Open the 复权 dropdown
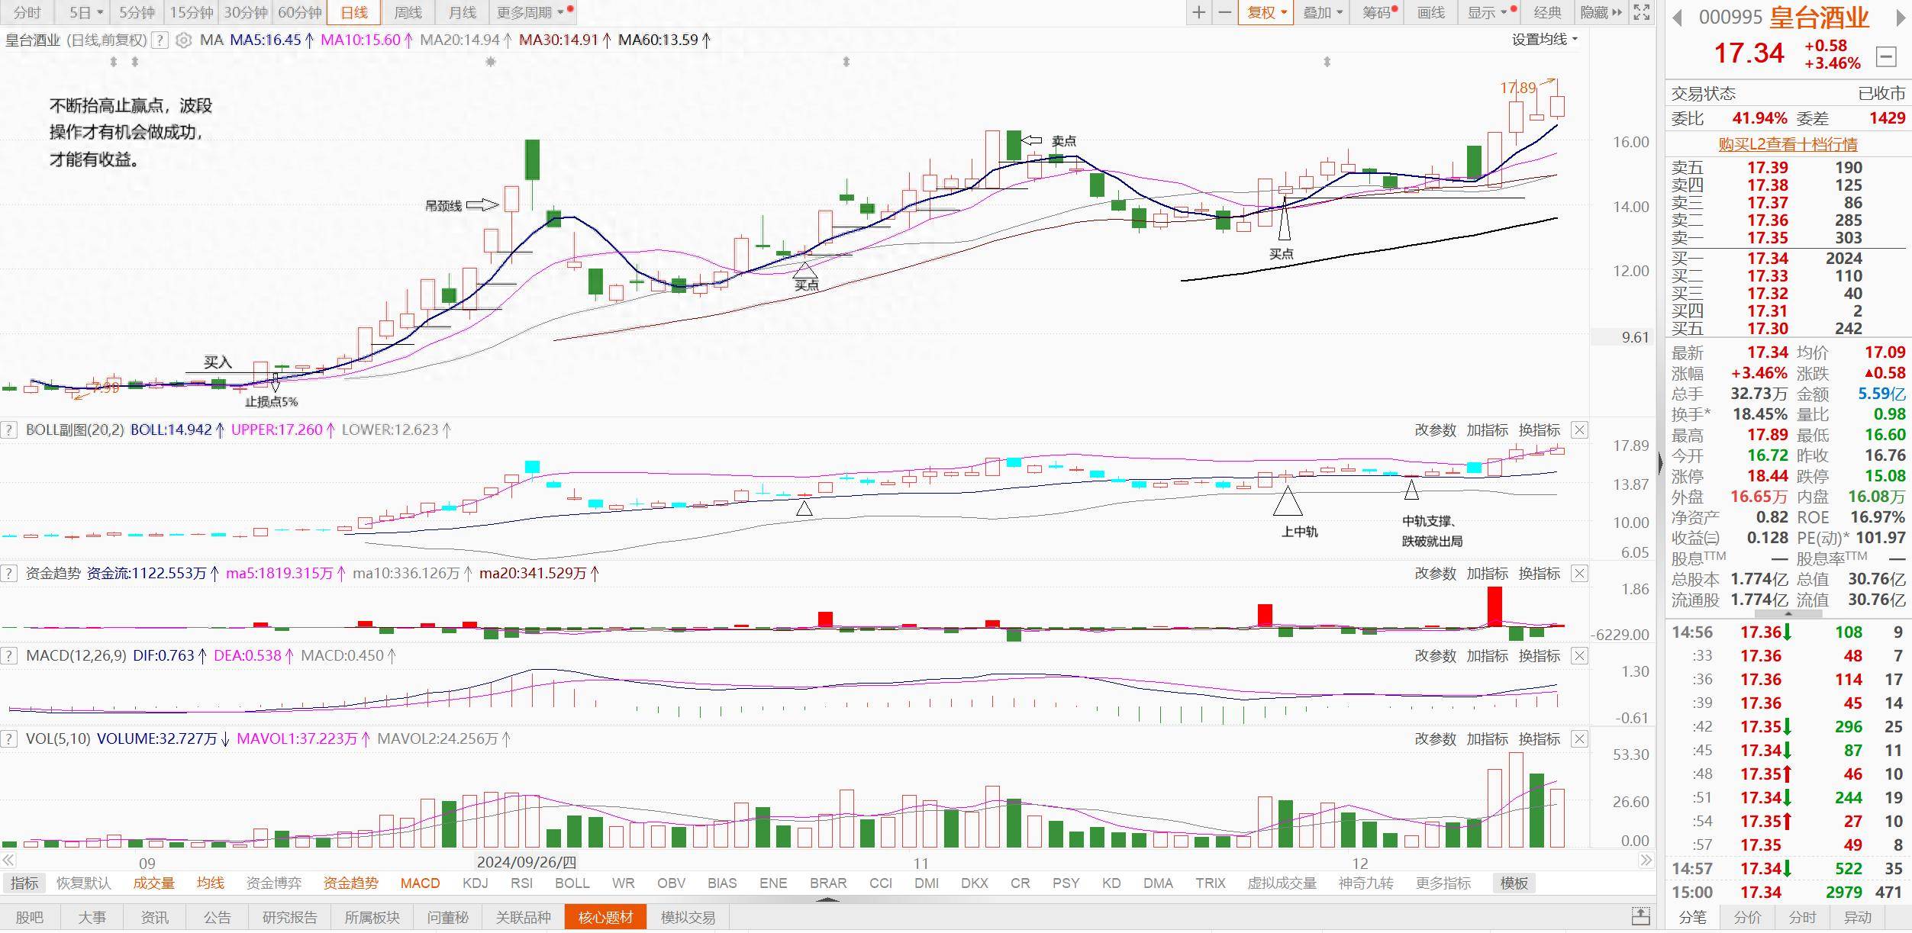 pos(1266,12)
